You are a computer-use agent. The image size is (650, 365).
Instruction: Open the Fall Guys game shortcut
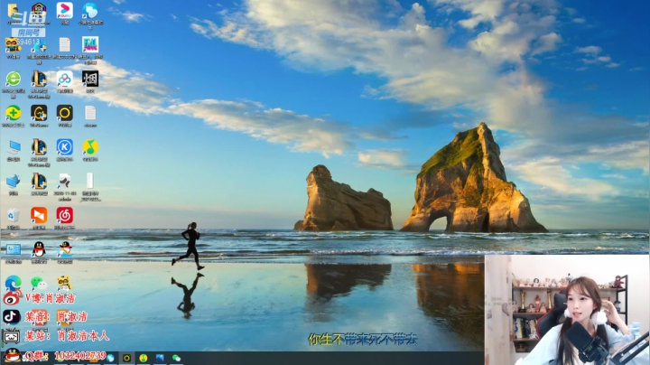point(90,45)
